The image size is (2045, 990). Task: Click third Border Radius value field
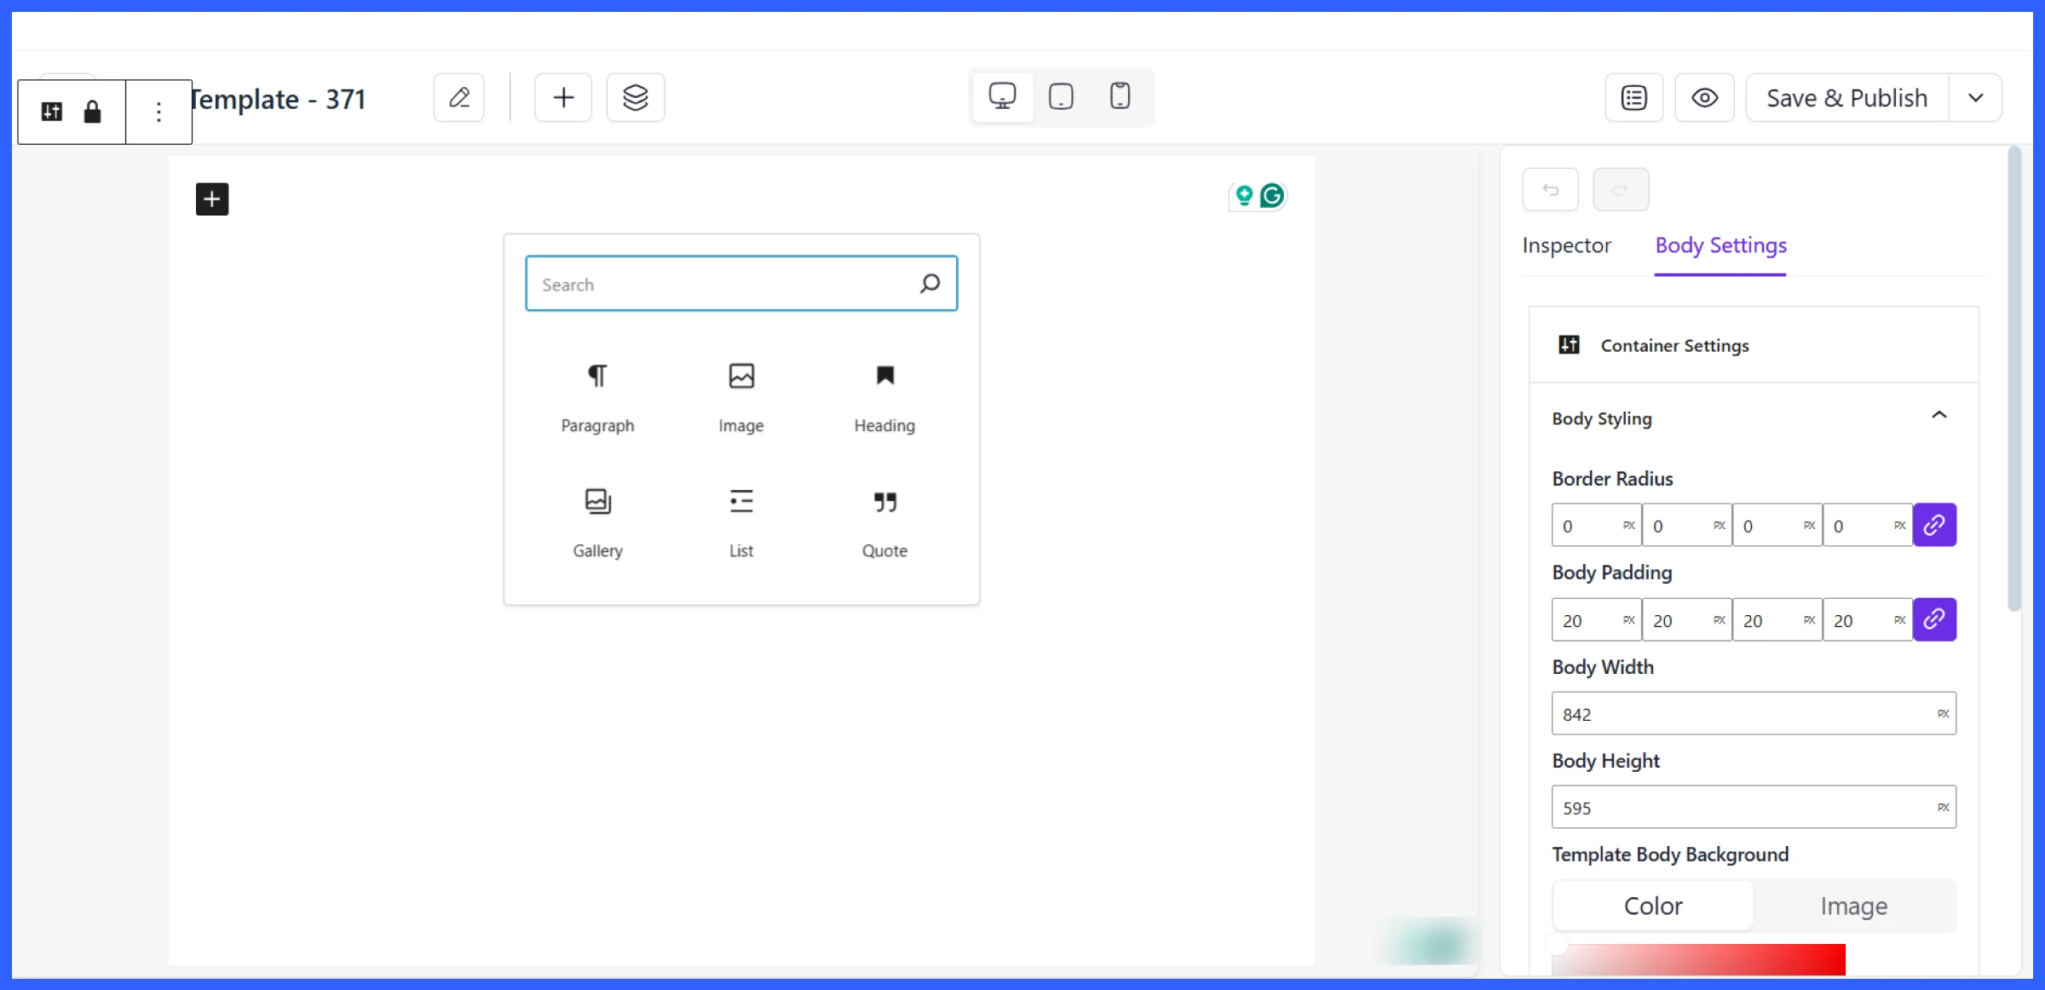coord(1777,526)
